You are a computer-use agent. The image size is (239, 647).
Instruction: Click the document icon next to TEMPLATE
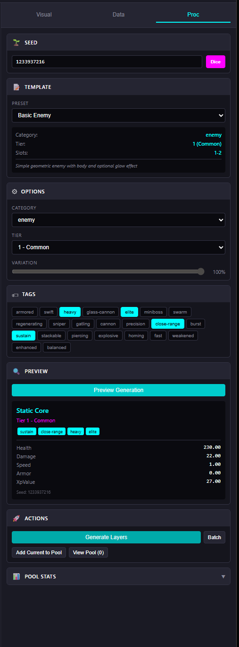[16, 87]
